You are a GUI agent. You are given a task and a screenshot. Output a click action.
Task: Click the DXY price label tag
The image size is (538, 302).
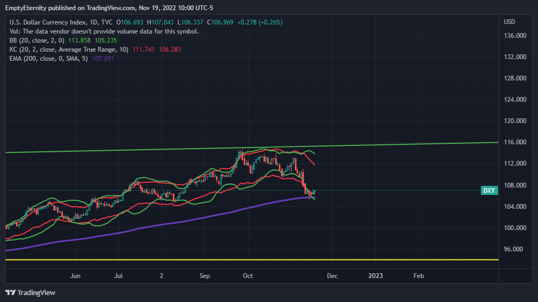point(489,191)
